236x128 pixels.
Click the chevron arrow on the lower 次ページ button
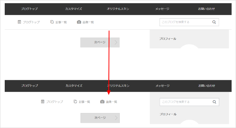coord(116,118)
